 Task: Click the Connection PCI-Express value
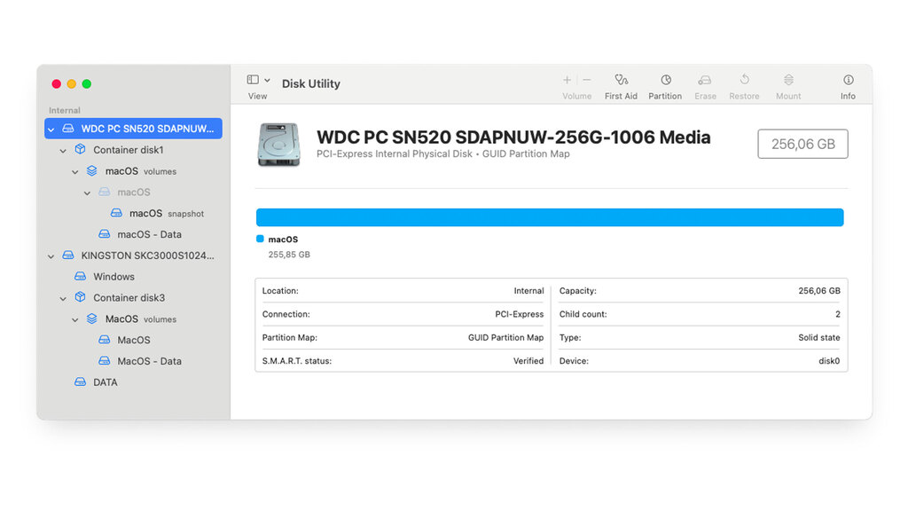tap(519, 314)
